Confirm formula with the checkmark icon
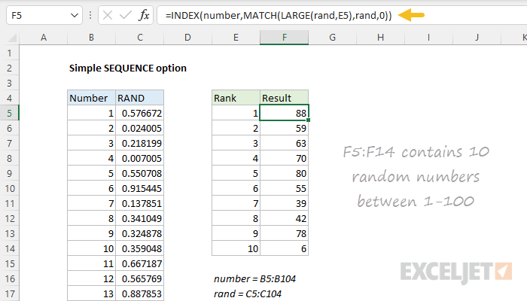This screenshot has height=301, width=527. (126, 15)
